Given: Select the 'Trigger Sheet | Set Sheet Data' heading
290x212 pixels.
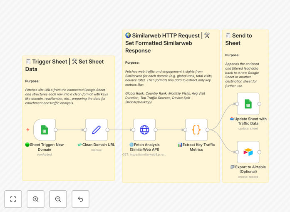Looking at the screenshot, I should click(x=64, y=65).
